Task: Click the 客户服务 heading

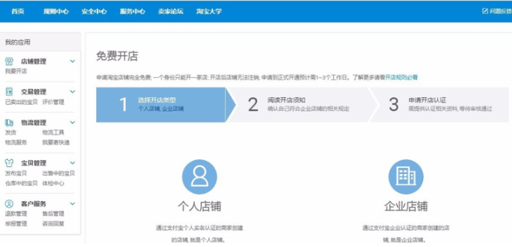Action: (x=34, y=204)
